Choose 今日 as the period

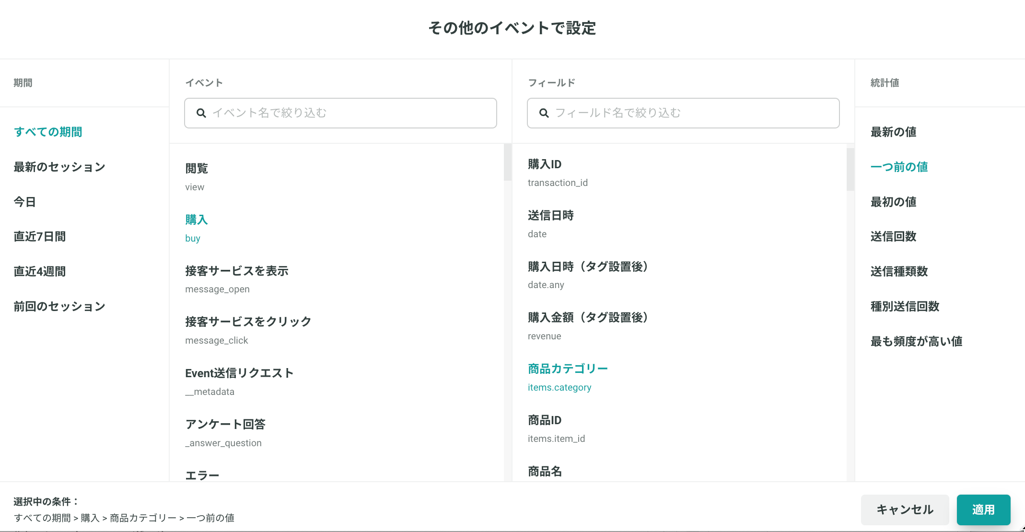coord(25,202)
